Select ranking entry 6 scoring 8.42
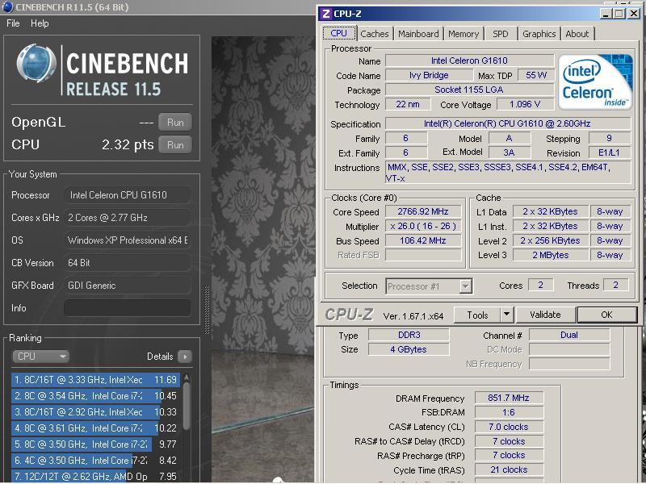 95,460
